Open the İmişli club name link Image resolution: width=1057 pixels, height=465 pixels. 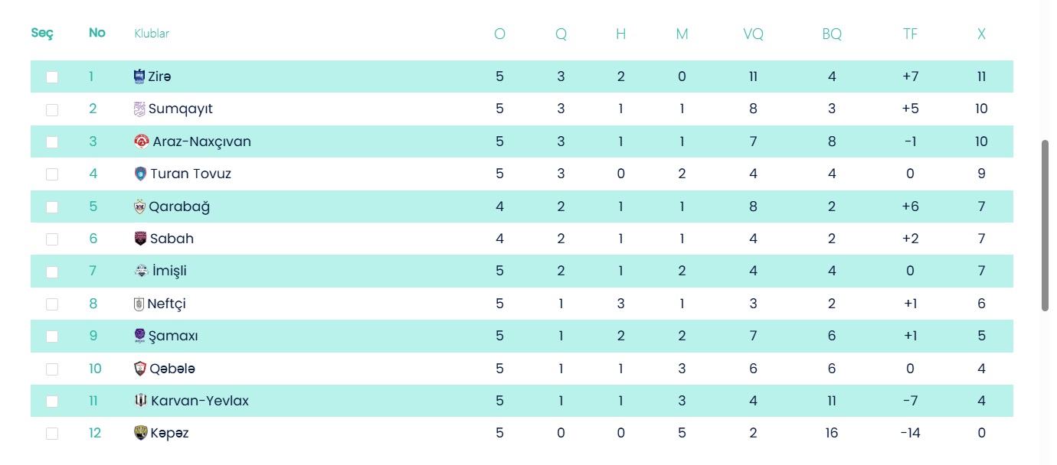click(x=168, y=271)
